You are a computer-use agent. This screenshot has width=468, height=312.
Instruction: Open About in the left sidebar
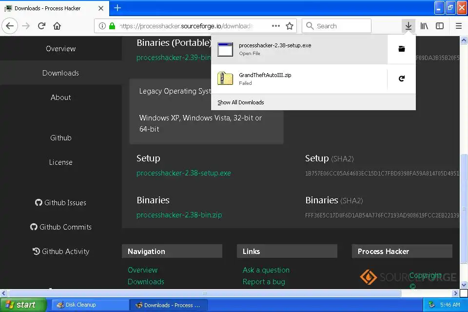point(60,97)
